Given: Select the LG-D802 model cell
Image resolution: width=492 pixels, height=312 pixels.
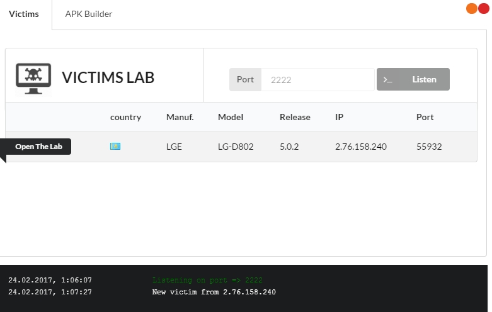Looking at the screenshot, I should coord(237,147).
